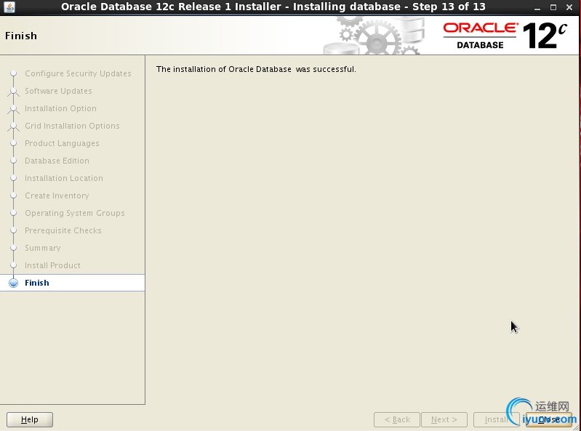
Task: Select Install Product step
Action: (52, 265)
